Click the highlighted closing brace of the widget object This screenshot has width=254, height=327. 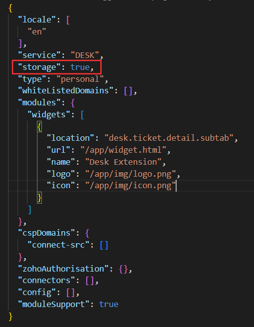coord(39,198)
